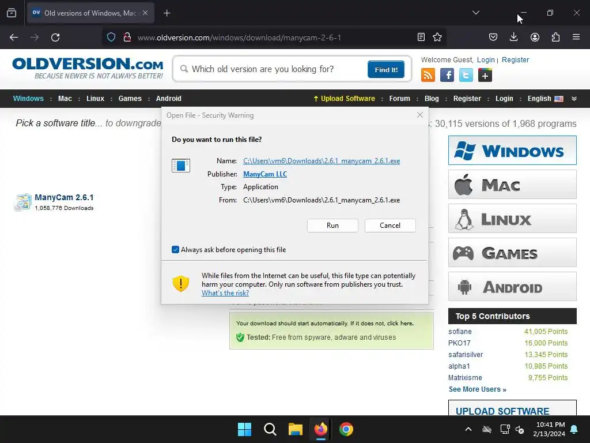Select the Windows nav menu item
The image size is (590, 443).
coord(28,98)
